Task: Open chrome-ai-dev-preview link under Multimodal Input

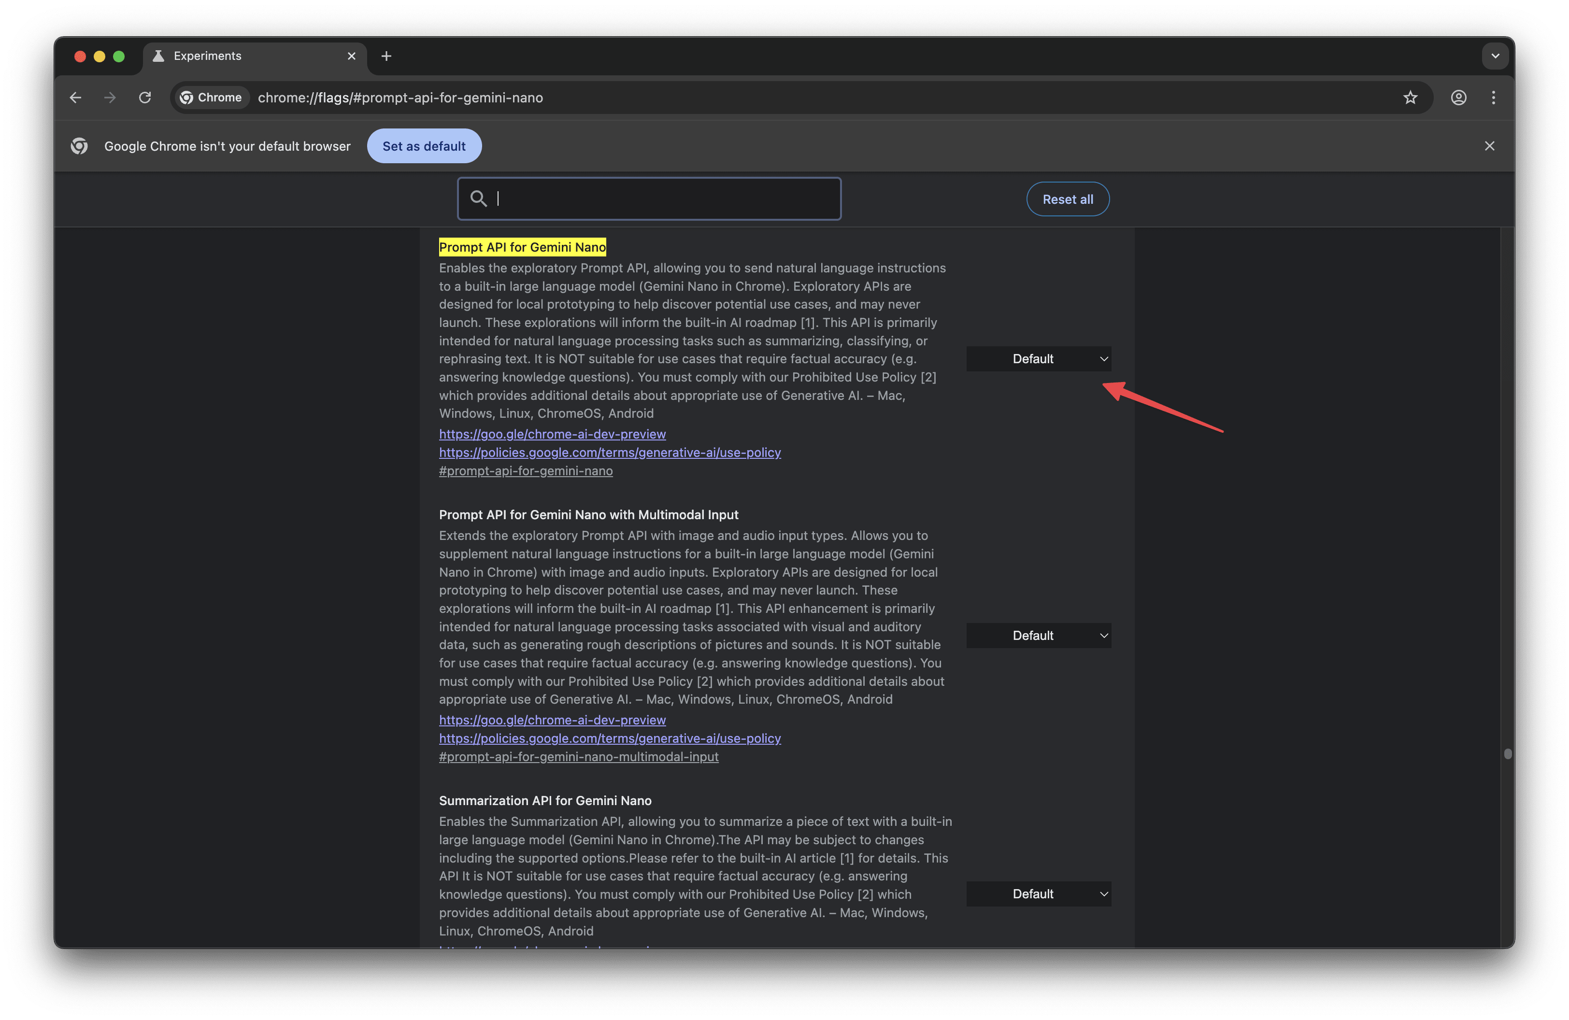Action: tap(553, 720)
